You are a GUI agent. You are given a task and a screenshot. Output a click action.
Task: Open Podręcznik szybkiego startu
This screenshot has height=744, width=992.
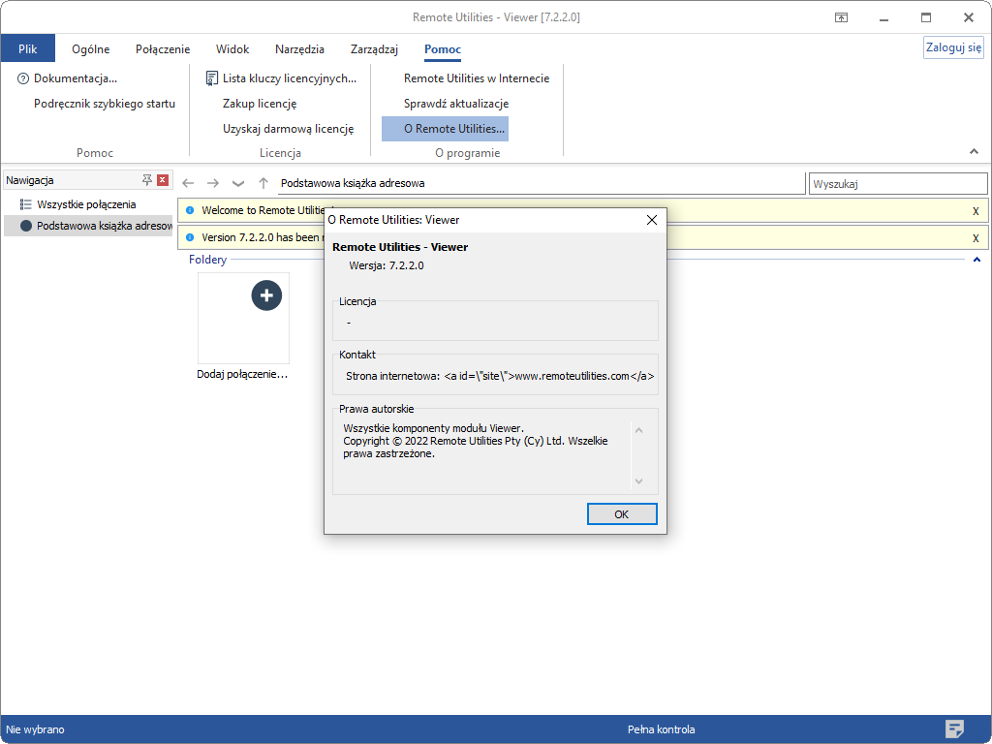point(105,103)
